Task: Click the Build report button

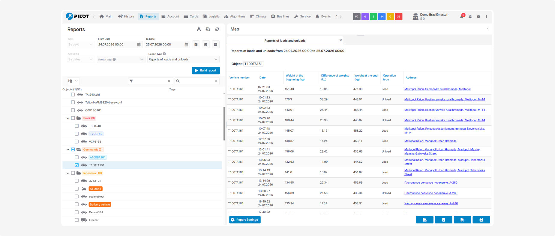Action: 206,71
